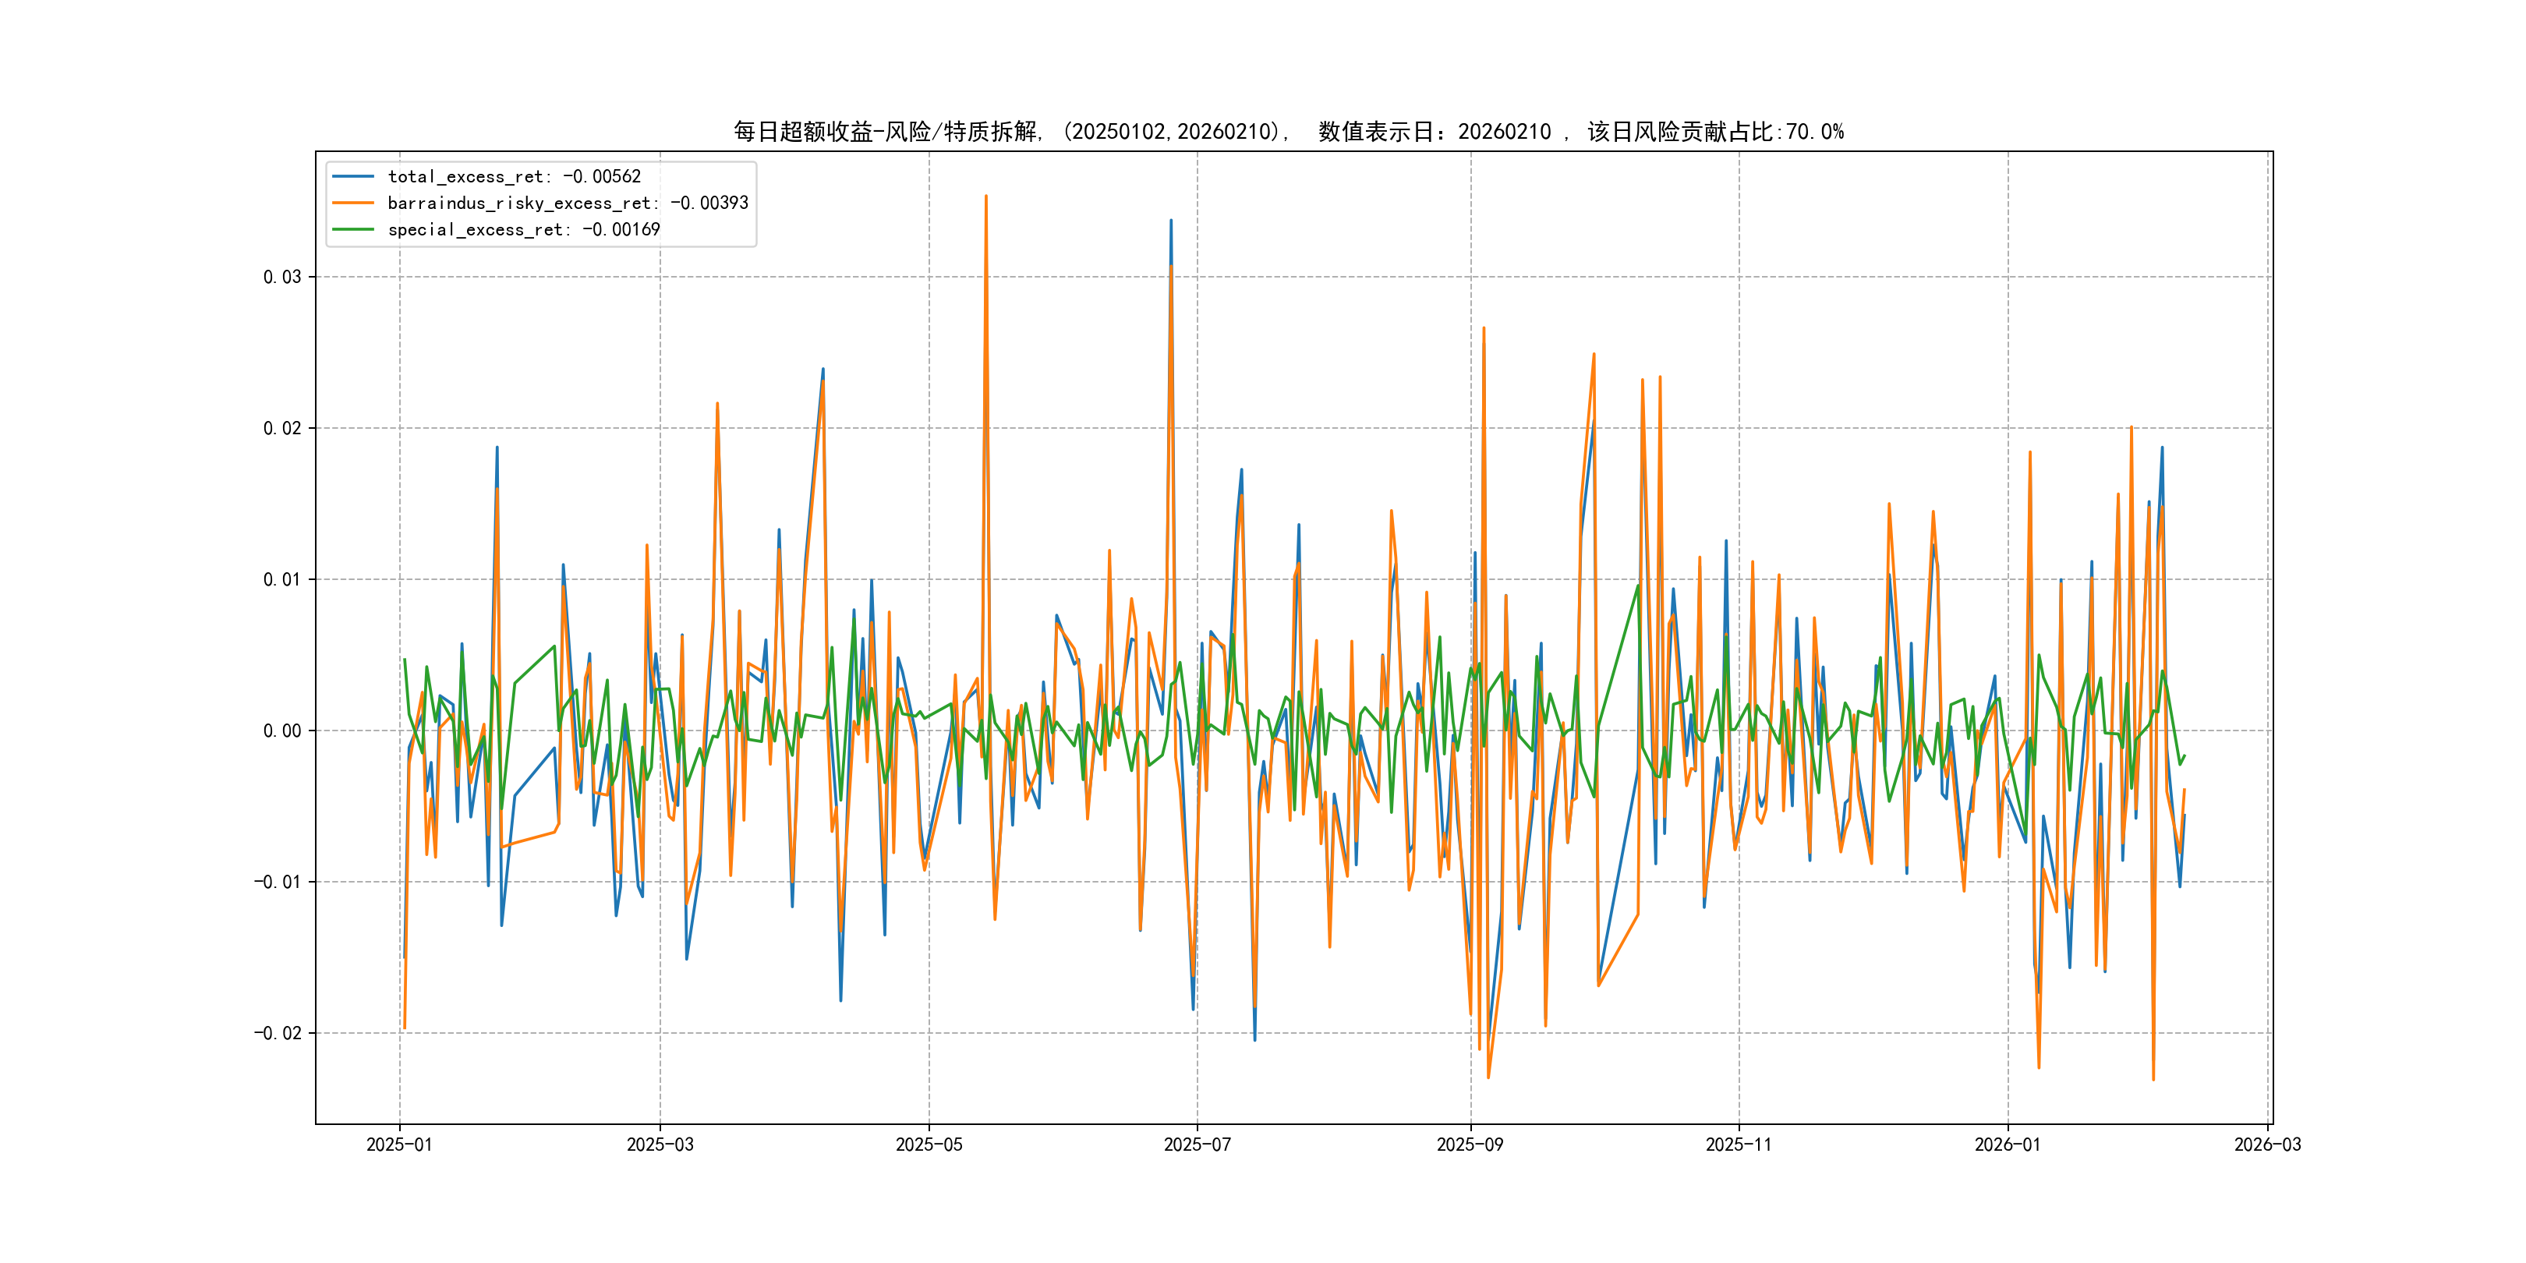Click the orange barraindus_risky_excess_ret legend line

pos(353,203)
